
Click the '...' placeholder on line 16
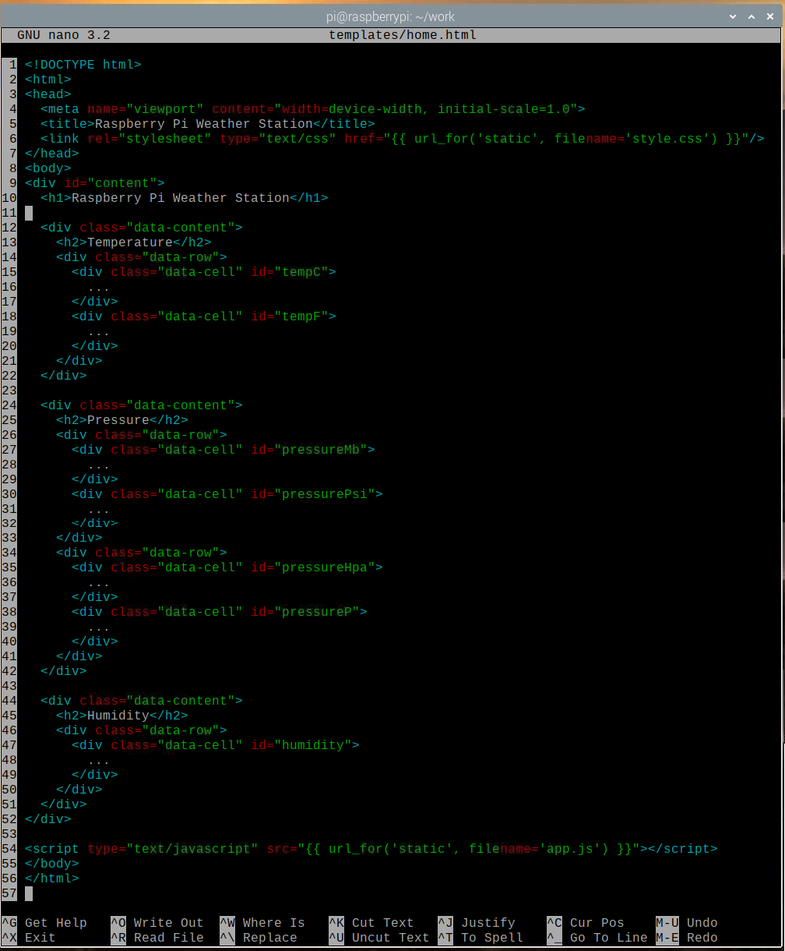pyautogui.click(x=99, y=287)
